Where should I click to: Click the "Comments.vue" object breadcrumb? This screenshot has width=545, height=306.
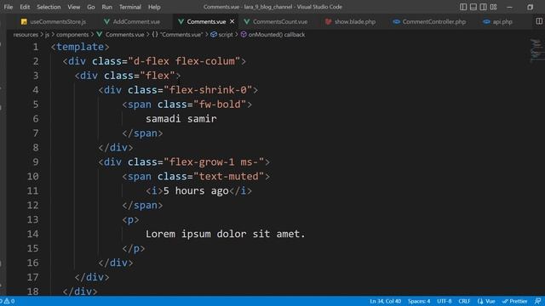tap(178, 35)
